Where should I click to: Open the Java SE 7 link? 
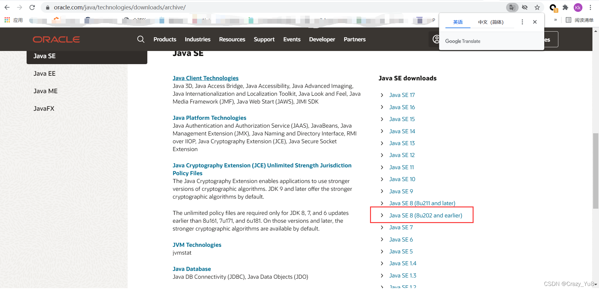(x=401, y=227)
